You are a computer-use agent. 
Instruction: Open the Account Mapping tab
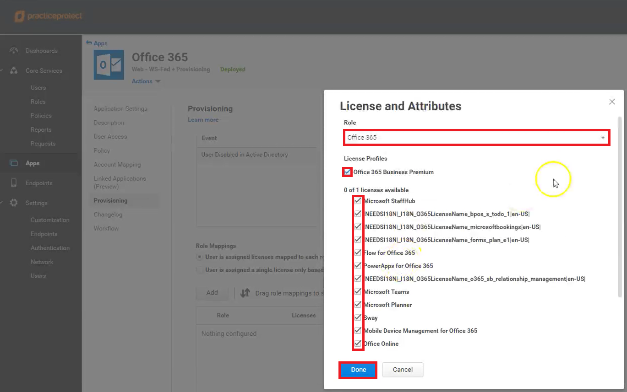click(117, 164)
